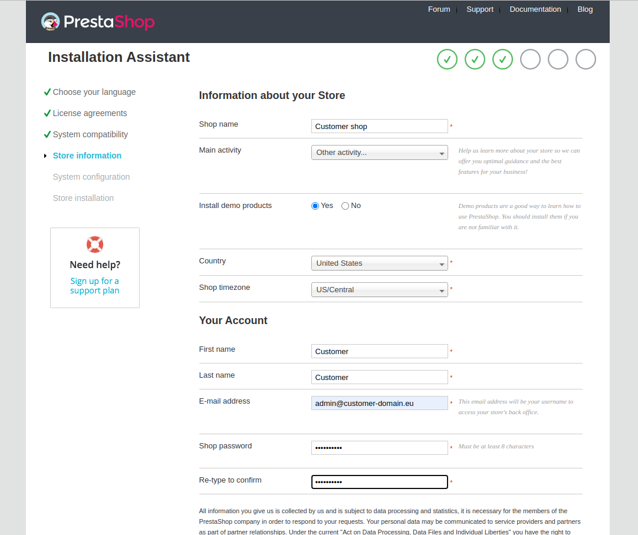Click the first completed step circle
The image size is (638, 535).
coord(447,59)
